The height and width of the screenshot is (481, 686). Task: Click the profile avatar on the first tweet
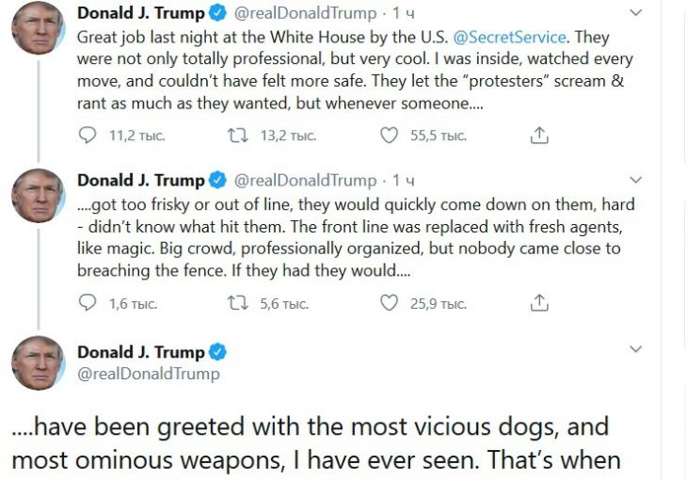coord(38,28)
